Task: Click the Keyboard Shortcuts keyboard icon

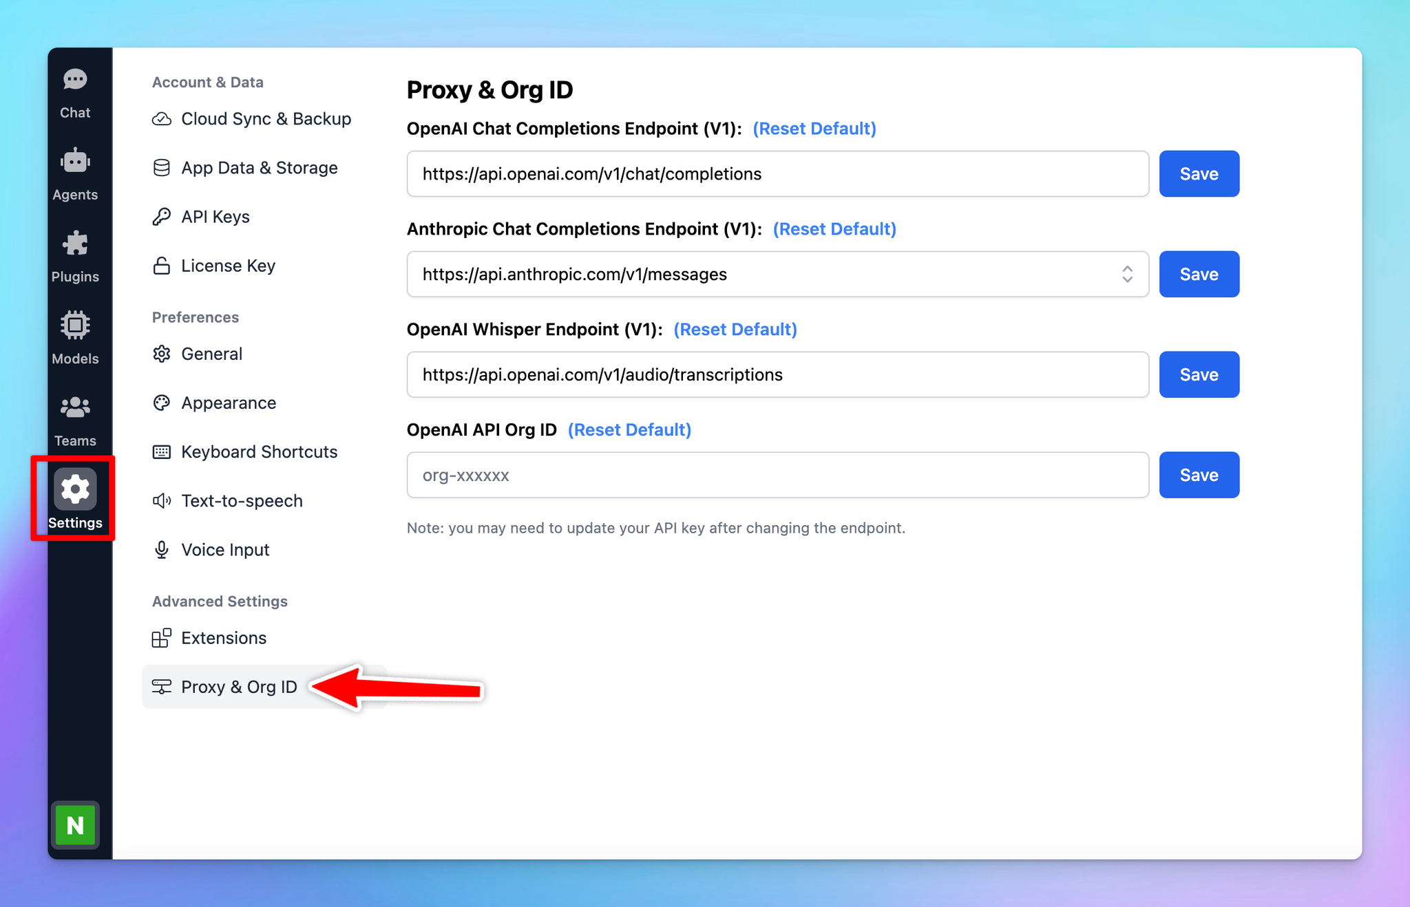Action: 161,452
